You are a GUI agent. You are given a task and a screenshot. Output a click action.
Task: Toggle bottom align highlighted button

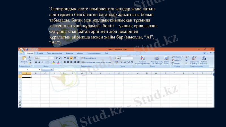click(x=71, y=58)
